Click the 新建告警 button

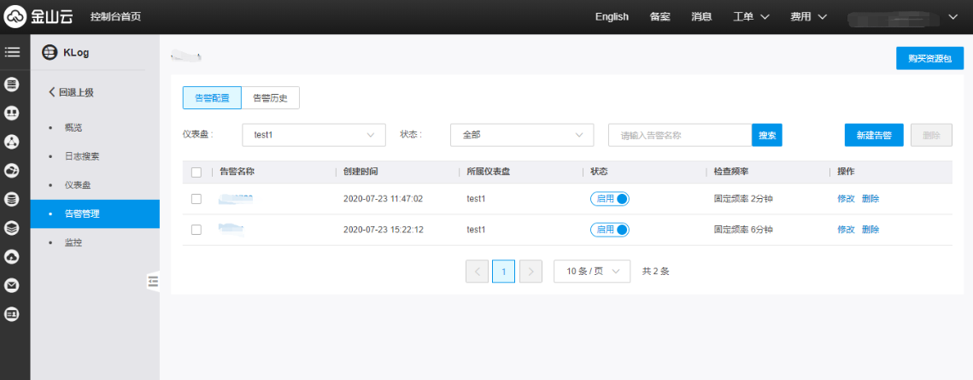(x=873, y=135)
